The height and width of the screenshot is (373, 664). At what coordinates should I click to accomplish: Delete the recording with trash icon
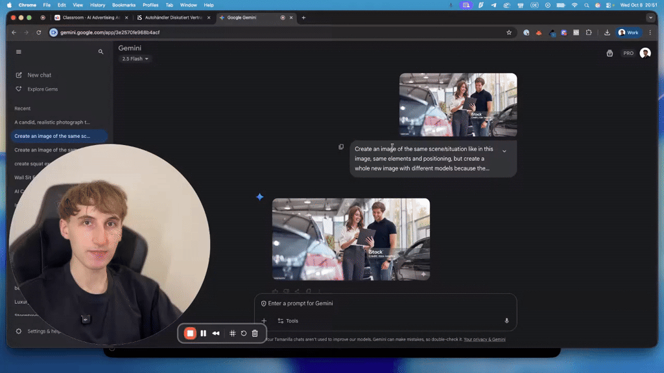pos(255,333)
